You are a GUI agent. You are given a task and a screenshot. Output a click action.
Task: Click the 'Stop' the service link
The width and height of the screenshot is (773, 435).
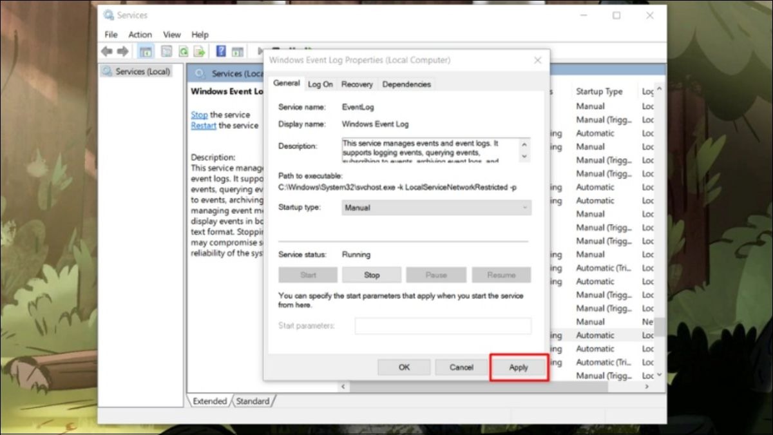click(x=199, y=115)
